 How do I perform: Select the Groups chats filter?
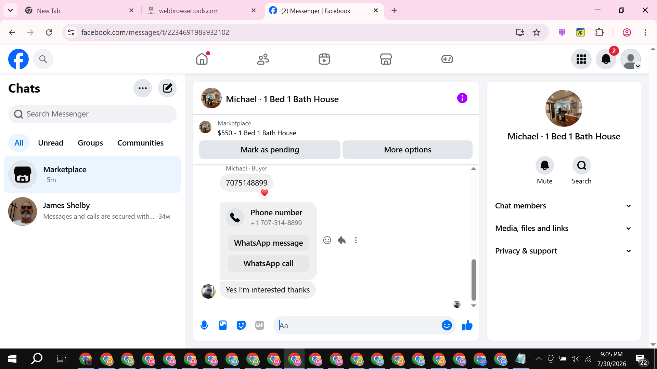[90, 143]
